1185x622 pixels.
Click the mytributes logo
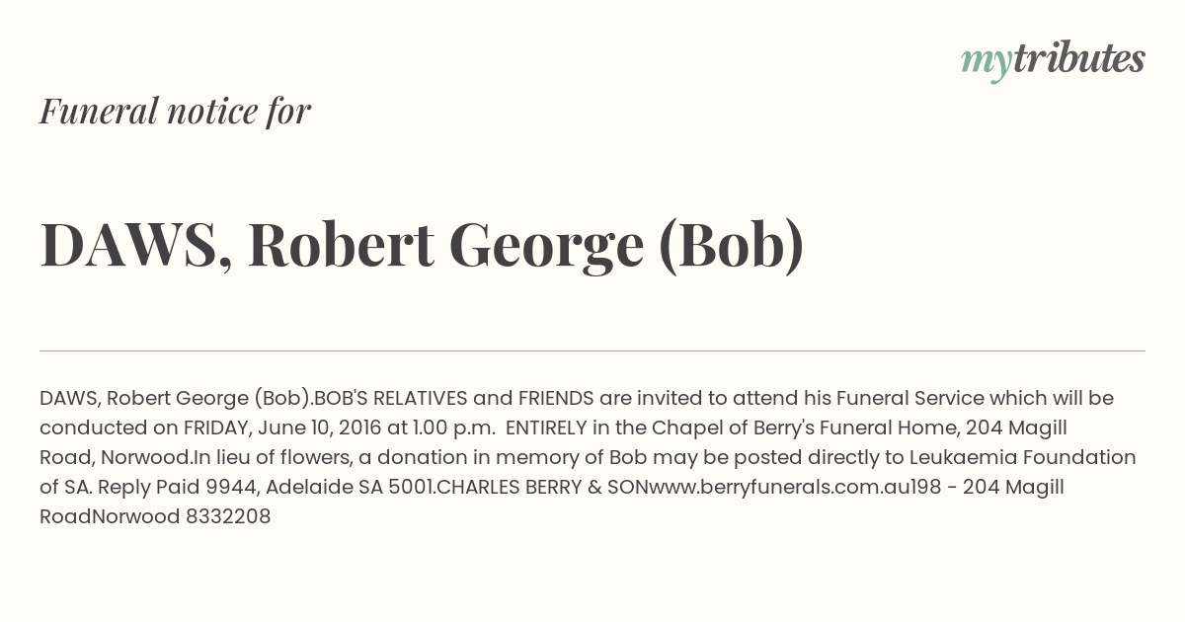[1053, 61]
